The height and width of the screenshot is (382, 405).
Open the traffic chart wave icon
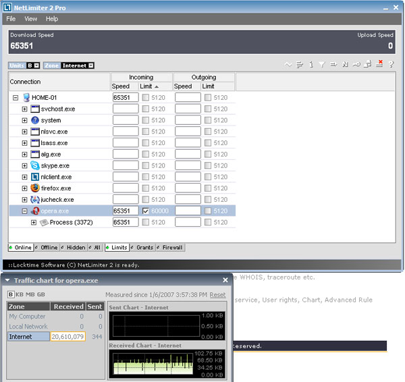tap(288, 64)
